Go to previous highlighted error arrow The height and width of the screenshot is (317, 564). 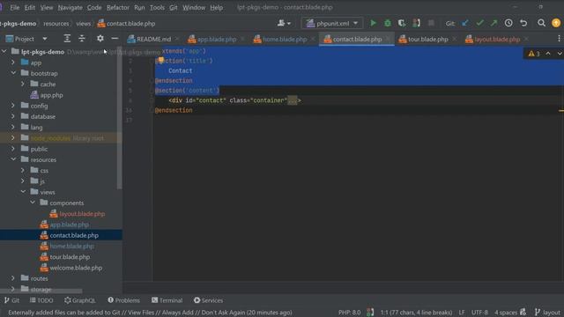point(548,54)
